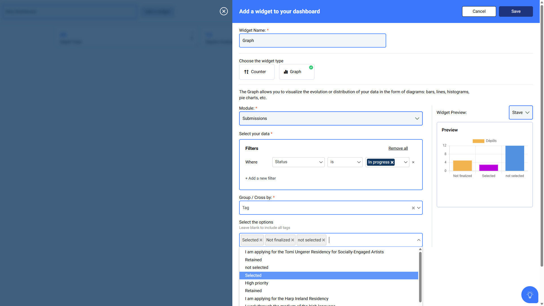Viewport: 544px width, 306px height.
Task: Select the Graph widget type
Action: tap(296, 72)
